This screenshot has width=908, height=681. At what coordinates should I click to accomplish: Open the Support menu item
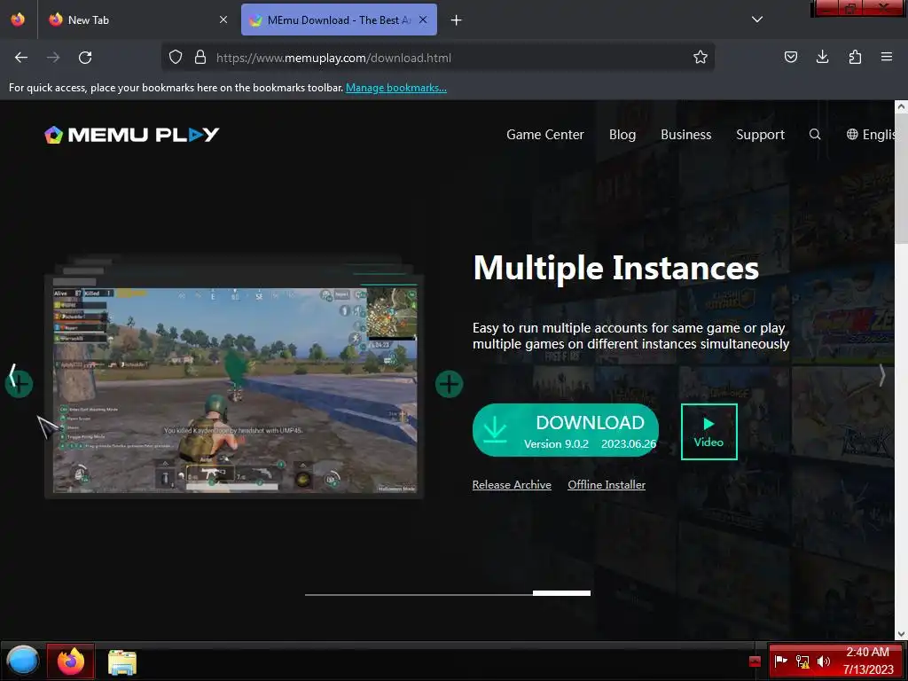[x=760, y=135]
